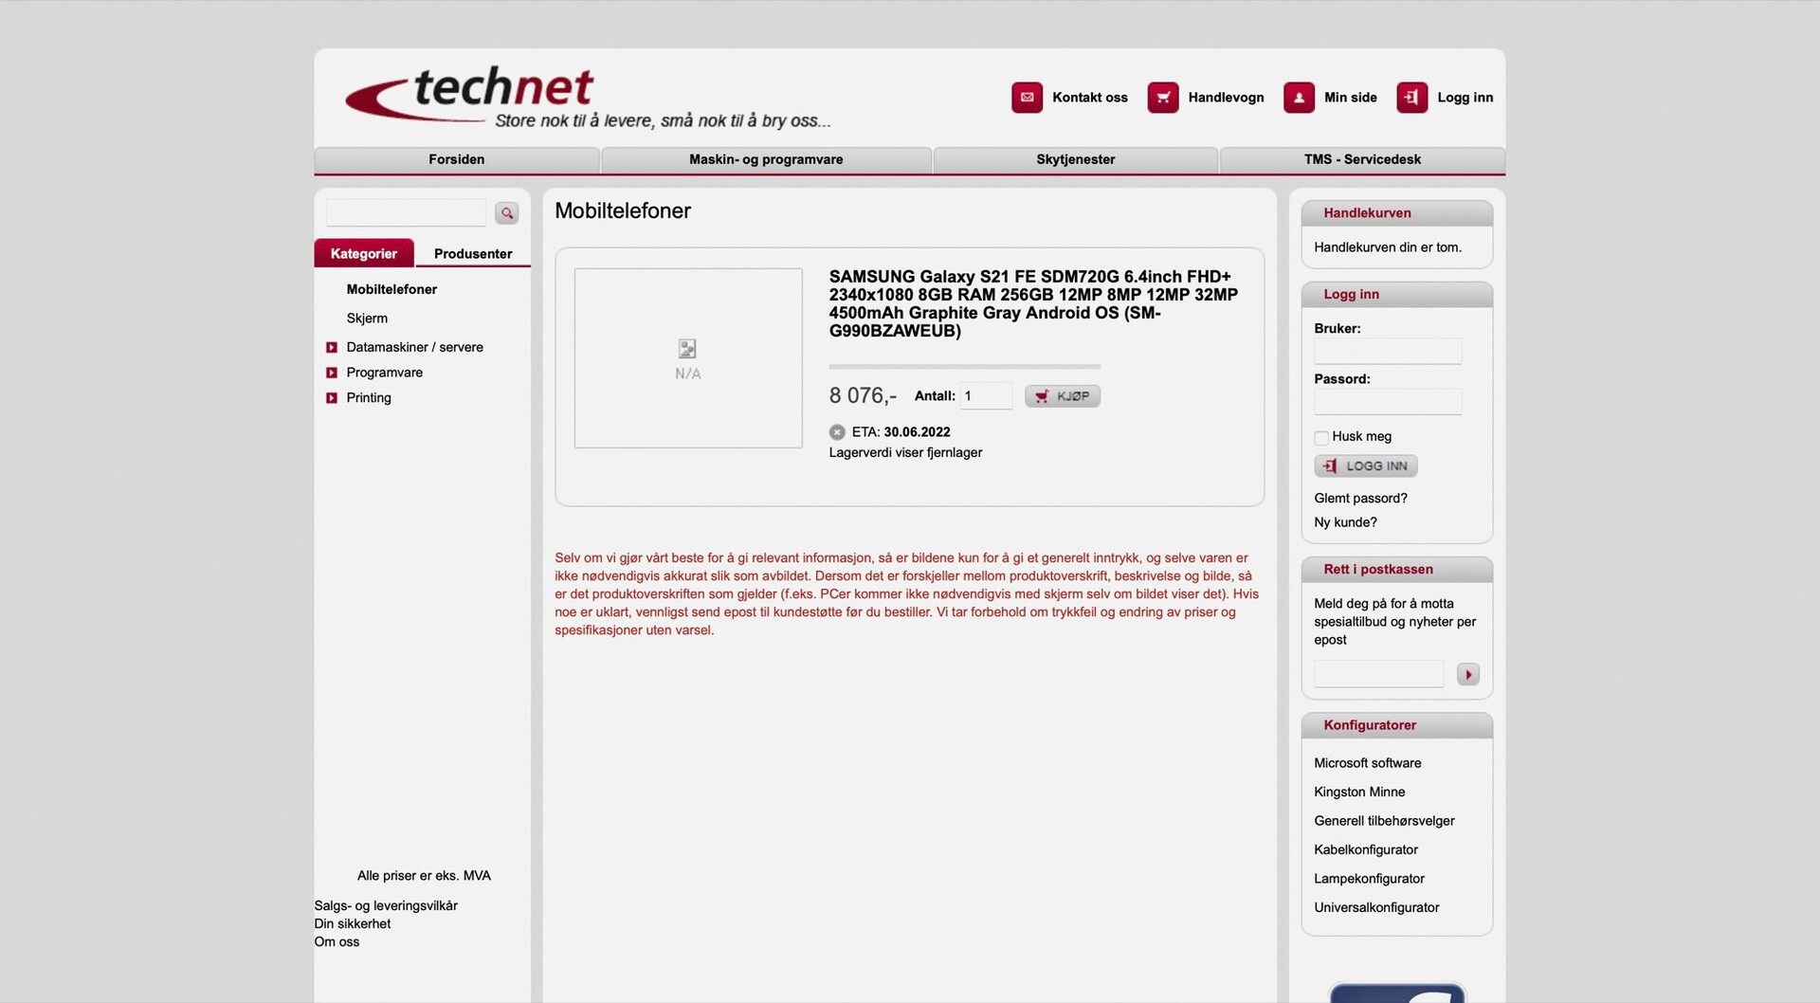Open the Kabelkonfigurator link
The width and height of the screenshot is (1820, 1003).
coord(1366,850)
